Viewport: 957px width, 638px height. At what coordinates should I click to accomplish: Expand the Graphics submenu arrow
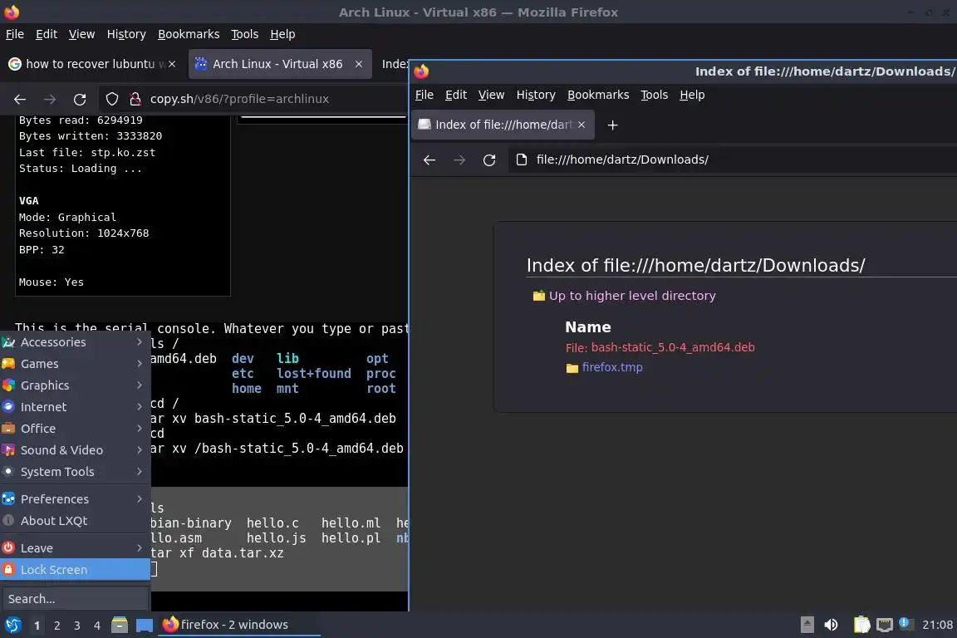click(x=140, y=385)
